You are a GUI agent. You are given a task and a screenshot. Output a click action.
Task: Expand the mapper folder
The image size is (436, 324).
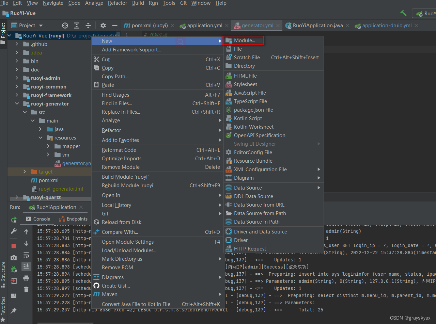click(x=48, y=146)
